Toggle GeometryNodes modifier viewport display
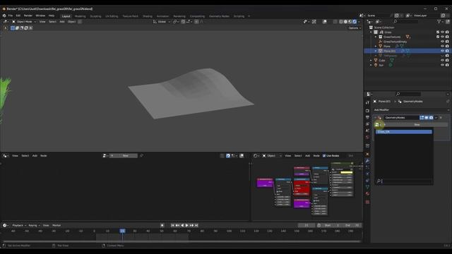This screenshot has height=254, width=452. click(x=427, y=118)
